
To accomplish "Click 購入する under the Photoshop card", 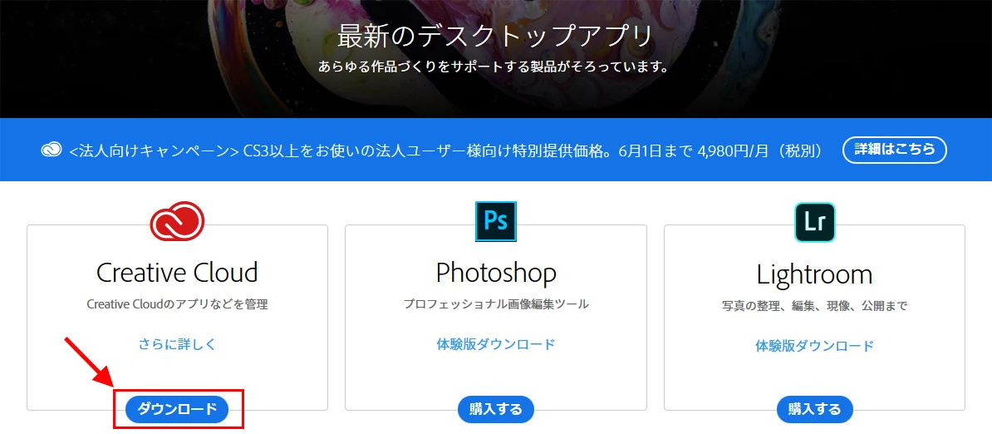I will coord(496,409).
